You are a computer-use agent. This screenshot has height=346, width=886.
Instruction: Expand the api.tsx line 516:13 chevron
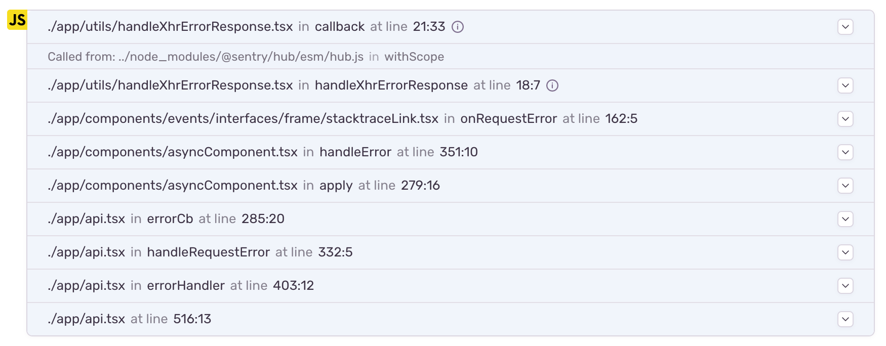pyautogui.click(x=845, y=319)
